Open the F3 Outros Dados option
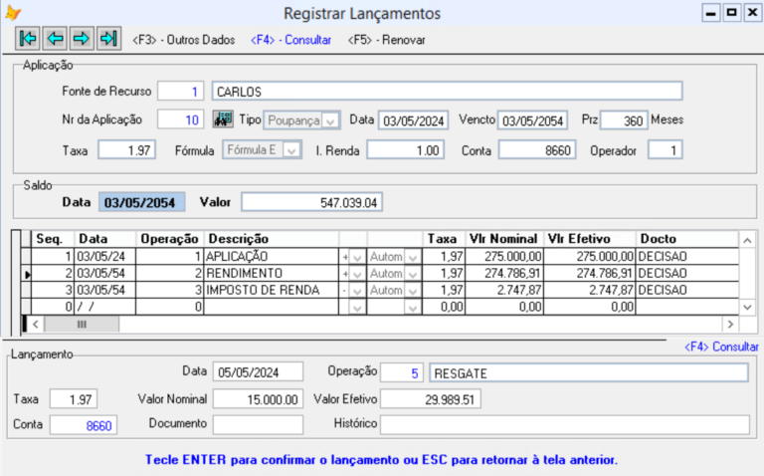The height and width of the screenshot is (476, 764). [184, 40]
